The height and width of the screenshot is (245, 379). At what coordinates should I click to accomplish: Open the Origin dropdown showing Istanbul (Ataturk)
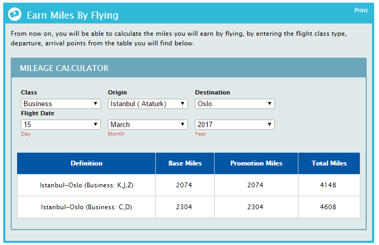coord(148,104)
